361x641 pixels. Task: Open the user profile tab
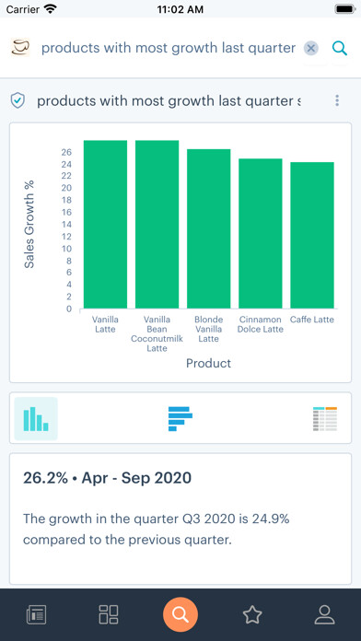pos(324,614)
